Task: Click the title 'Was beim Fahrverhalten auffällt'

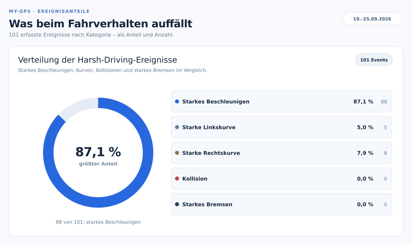Action: pyautogui.click(x=101, y=24)
